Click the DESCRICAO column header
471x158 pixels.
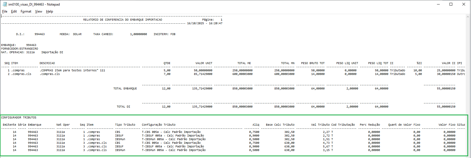(47, 63)
